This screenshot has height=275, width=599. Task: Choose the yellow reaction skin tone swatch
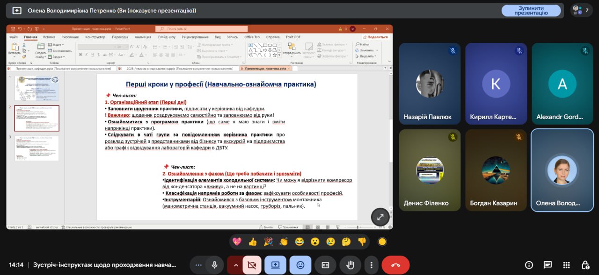[382, 241]
